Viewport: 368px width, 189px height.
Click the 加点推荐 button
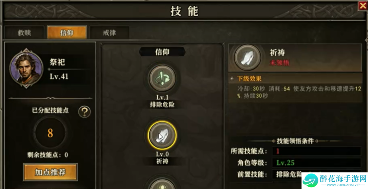tap(51, 172)
